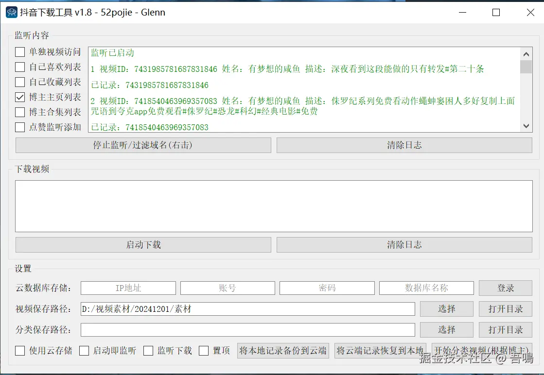Click 打开目录 for 分类保存路径
Image resolution: width=544 pixels, height=375 pixels.
coord(506,330)
